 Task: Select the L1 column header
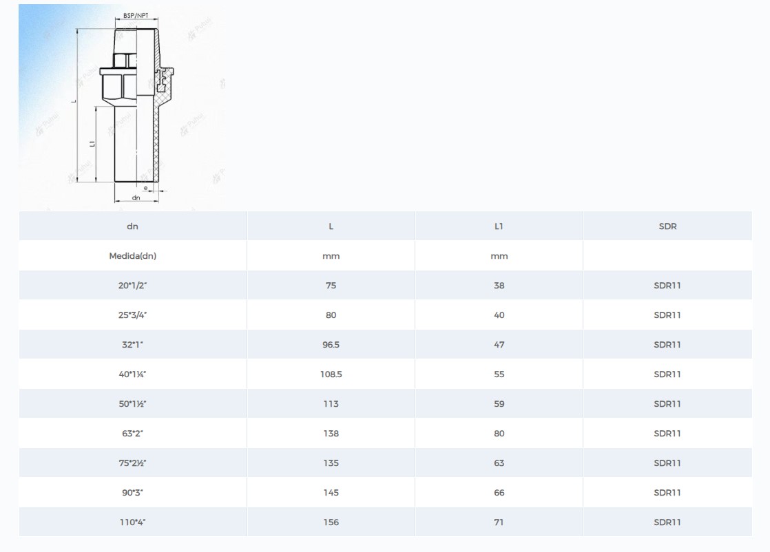499,226
